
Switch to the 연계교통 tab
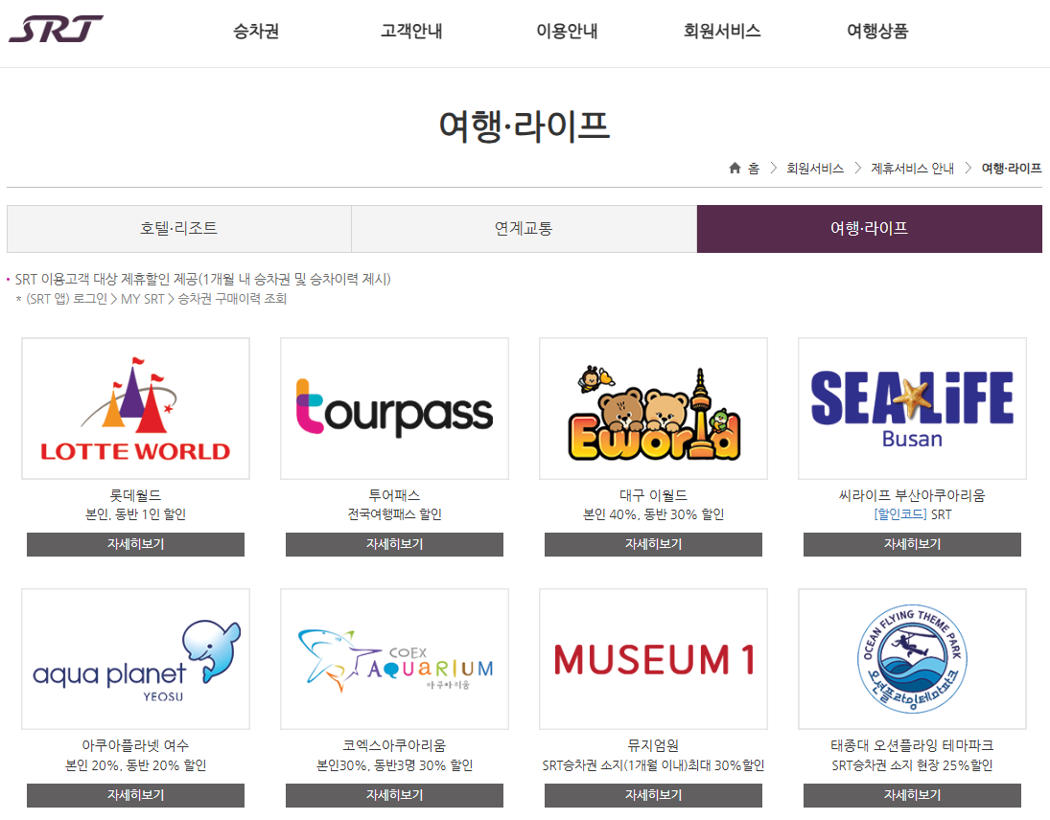pyautogui.click(x=524, y=229)
